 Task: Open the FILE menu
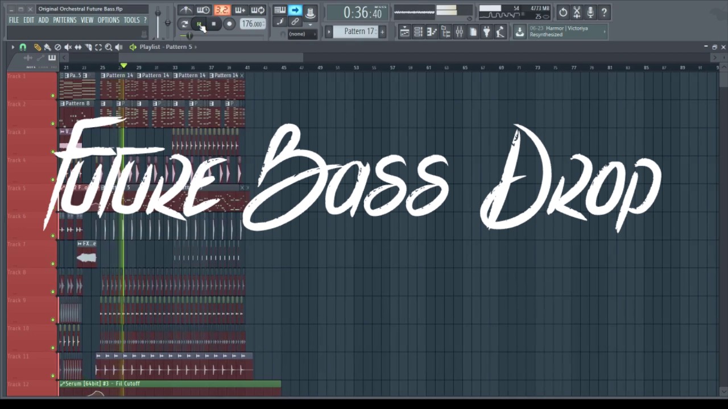14,20
